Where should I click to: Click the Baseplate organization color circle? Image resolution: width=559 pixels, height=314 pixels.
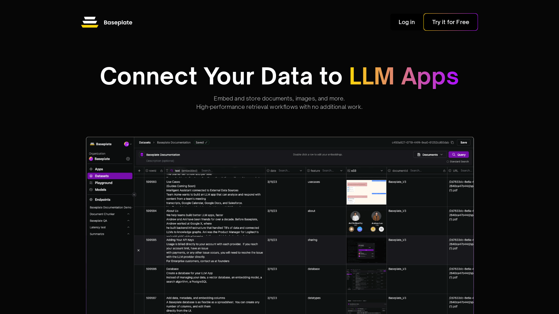[x=91, y=159]
